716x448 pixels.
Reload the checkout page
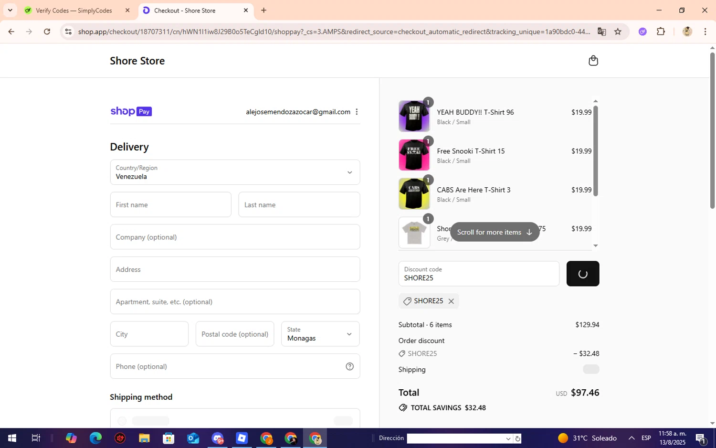47,32
